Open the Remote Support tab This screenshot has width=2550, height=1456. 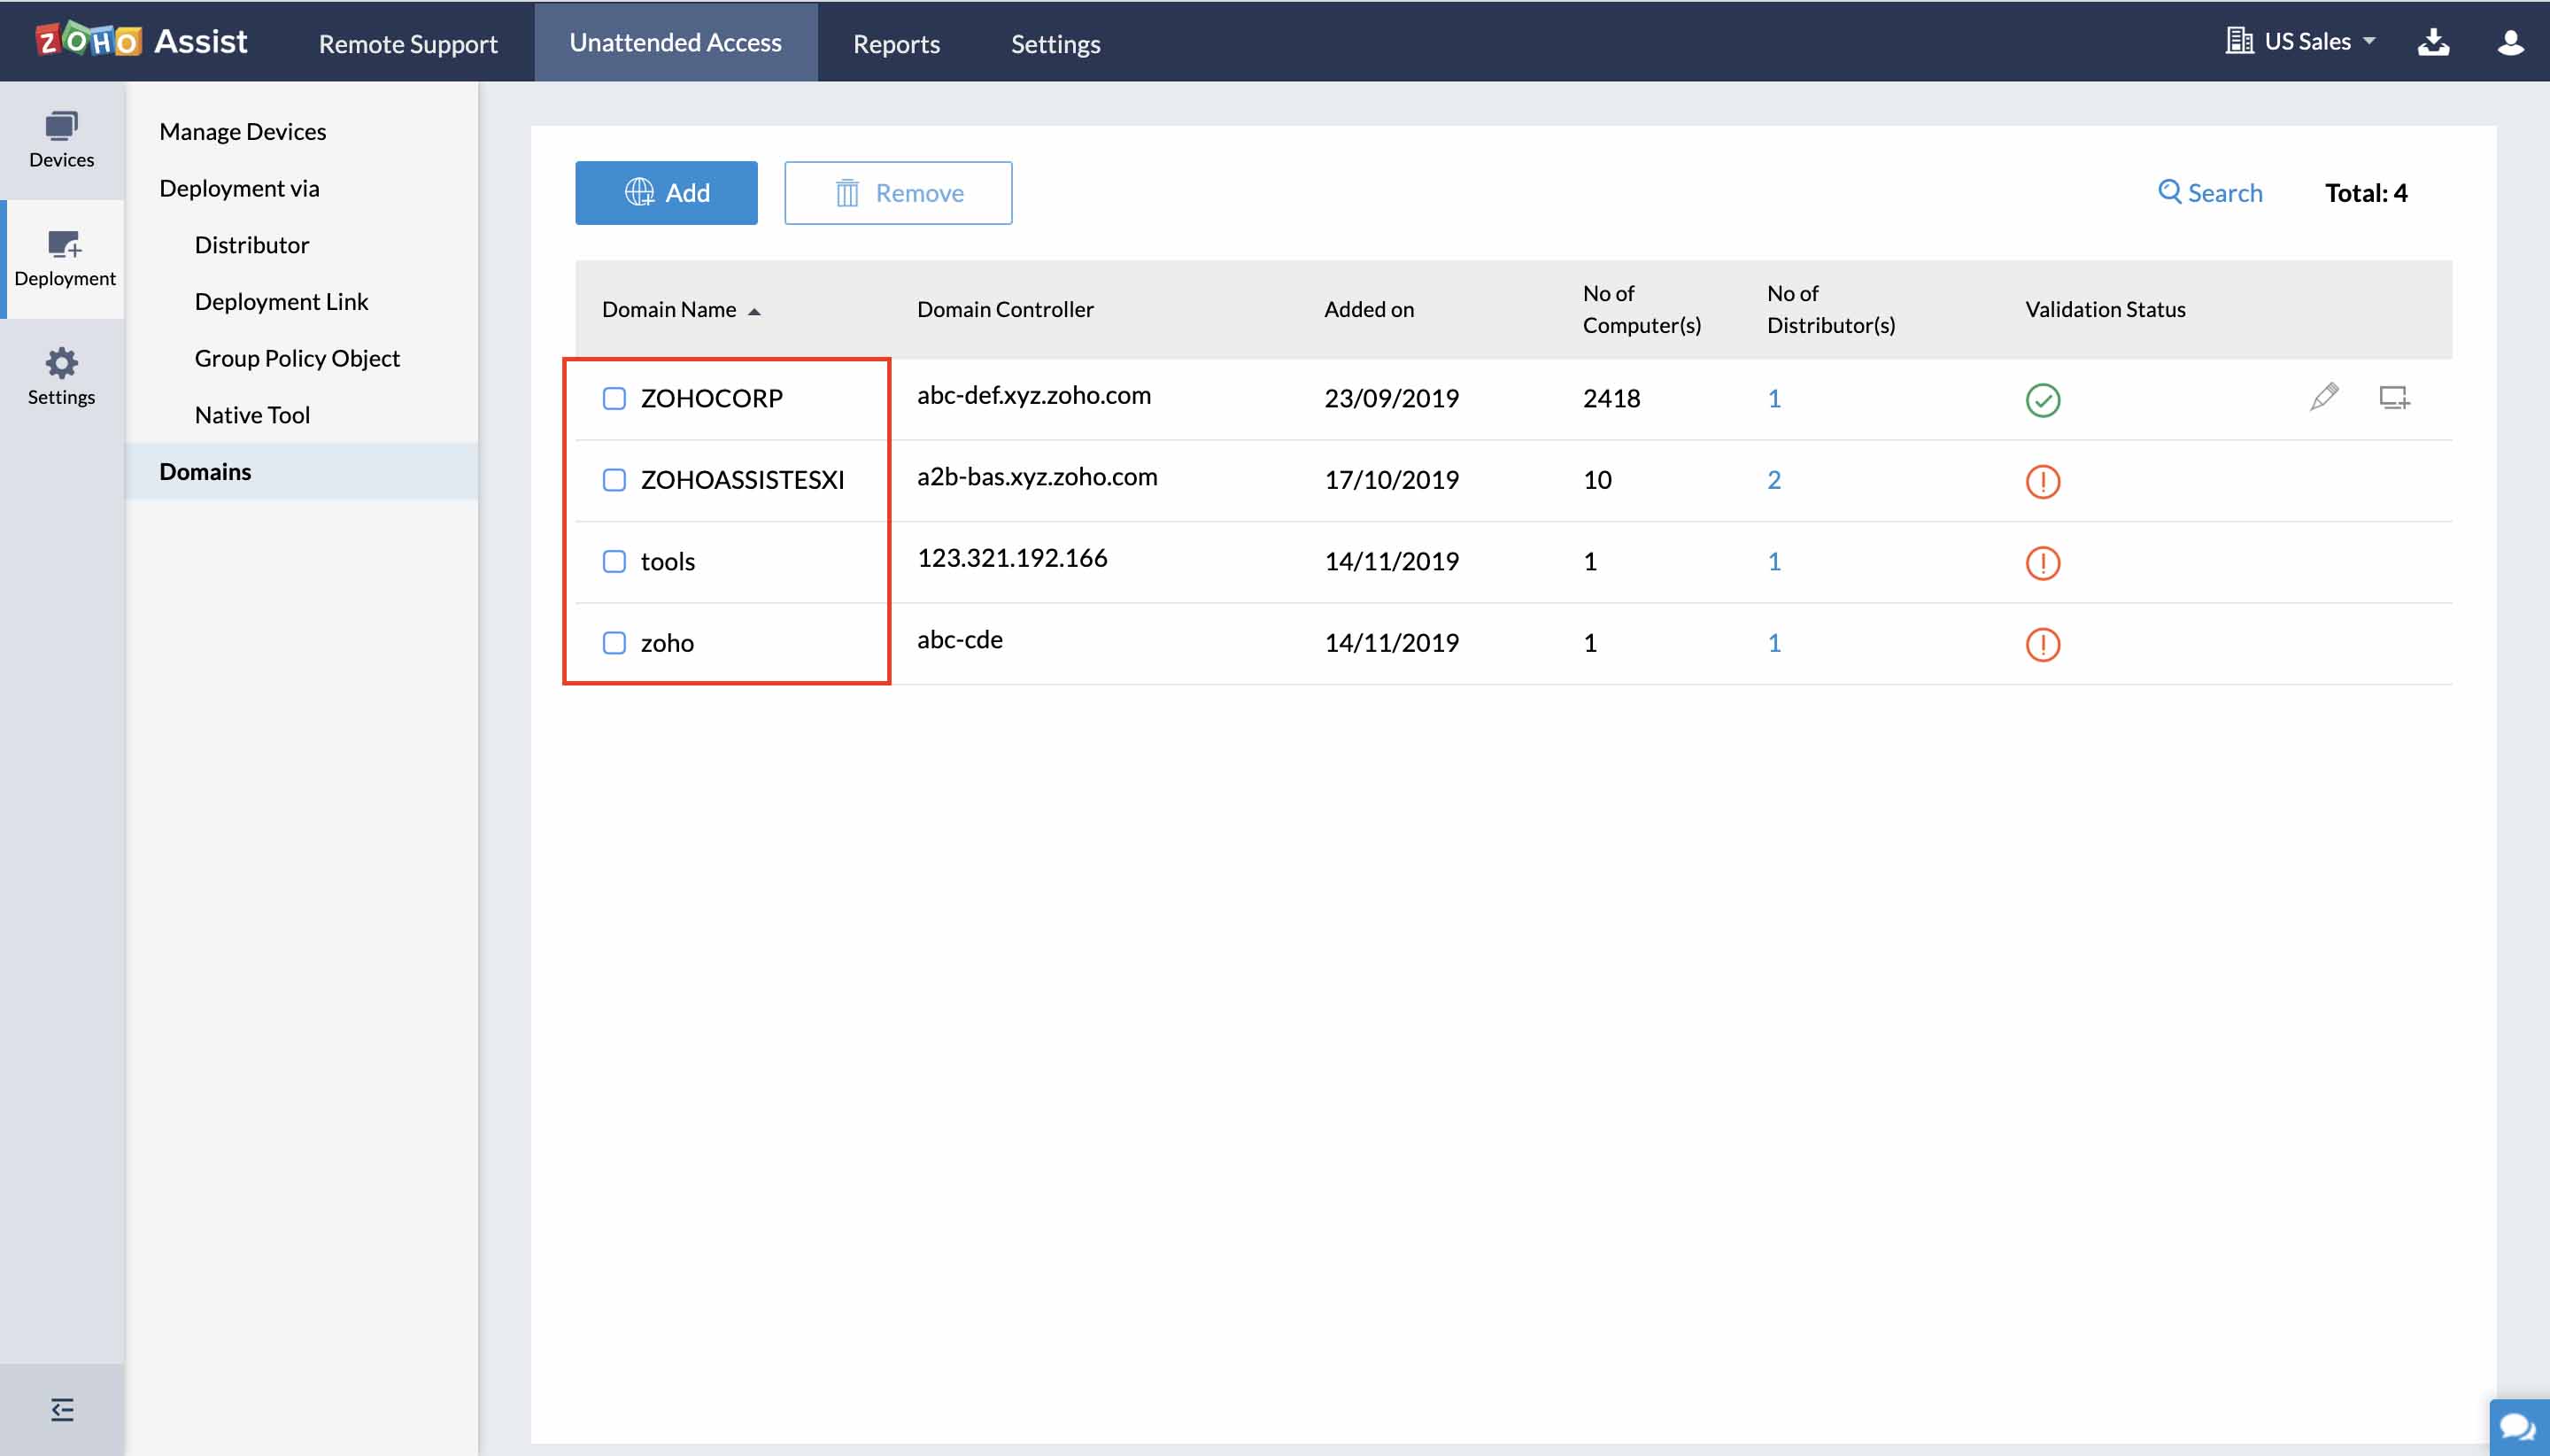coord(408,43)
